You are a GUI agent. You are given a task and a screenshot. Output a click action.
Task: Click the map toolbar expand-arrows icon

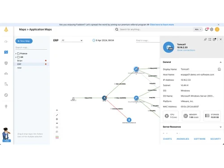pos(57,115)
